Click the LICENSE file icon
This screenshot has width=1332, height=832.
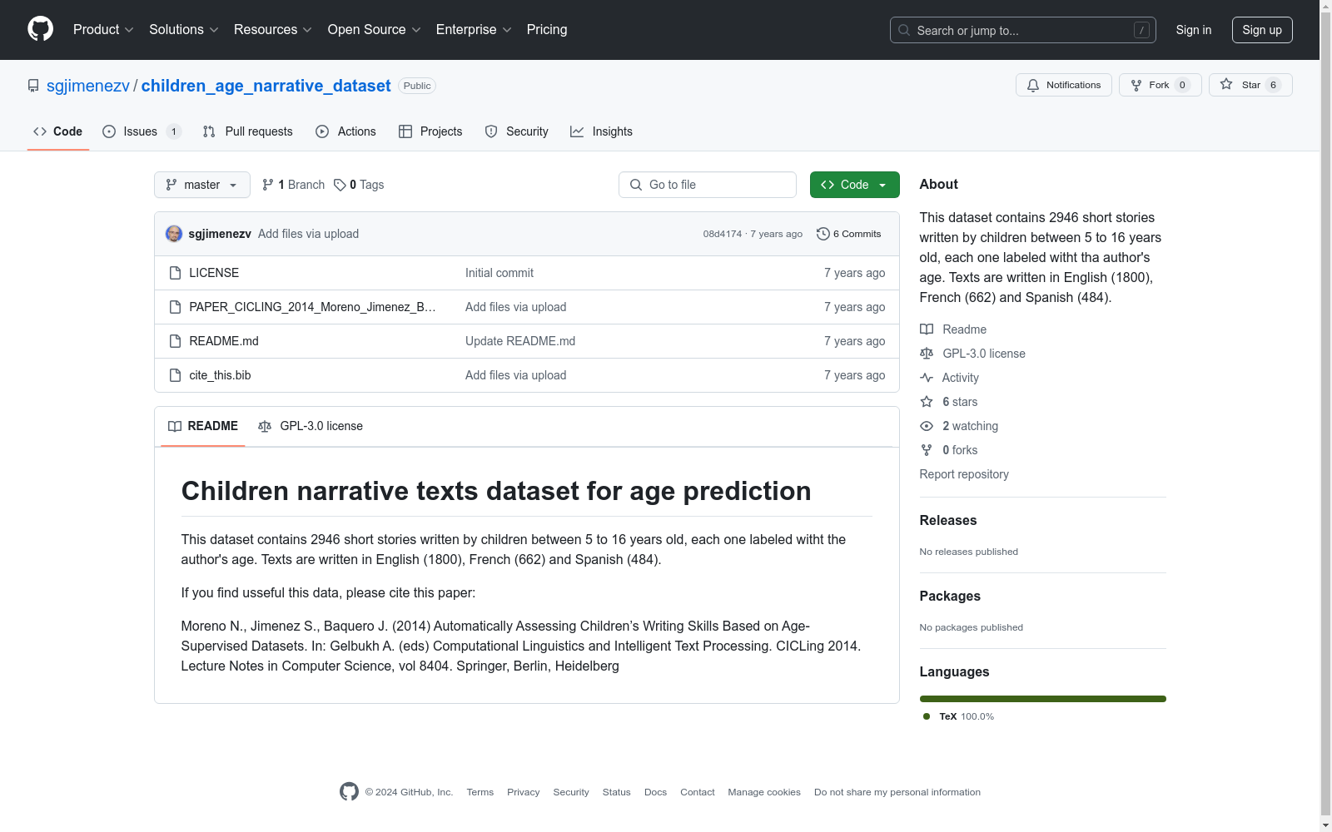click(x=175, y=273)
